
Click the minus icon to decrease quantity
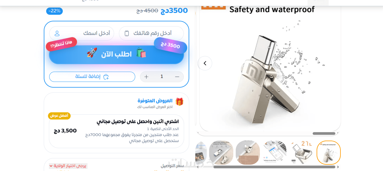(x=177, y=77)
